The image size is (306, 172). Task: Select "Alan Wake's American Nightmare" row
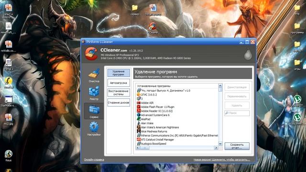point(177,128)
